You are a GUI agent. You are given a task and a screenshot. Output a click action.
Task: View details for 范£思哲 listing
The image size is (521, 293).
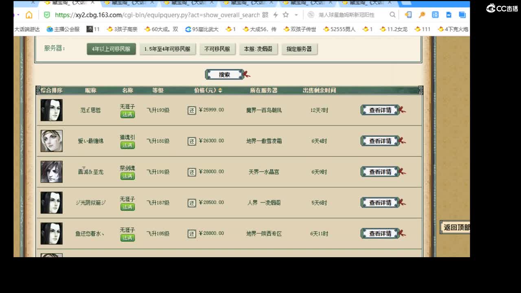(x=380, y=110)
